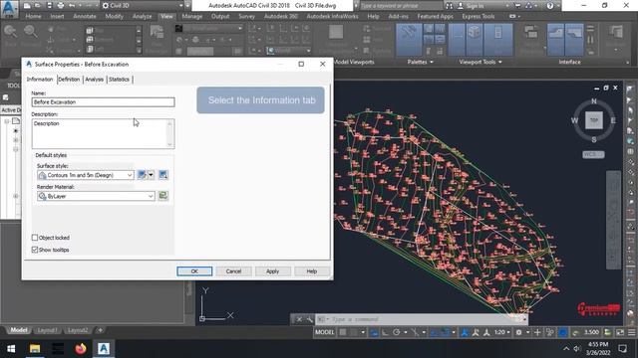Click the workspace switching gear icon
The height and width of the screenshot is (358, 638).
(518, 332)
